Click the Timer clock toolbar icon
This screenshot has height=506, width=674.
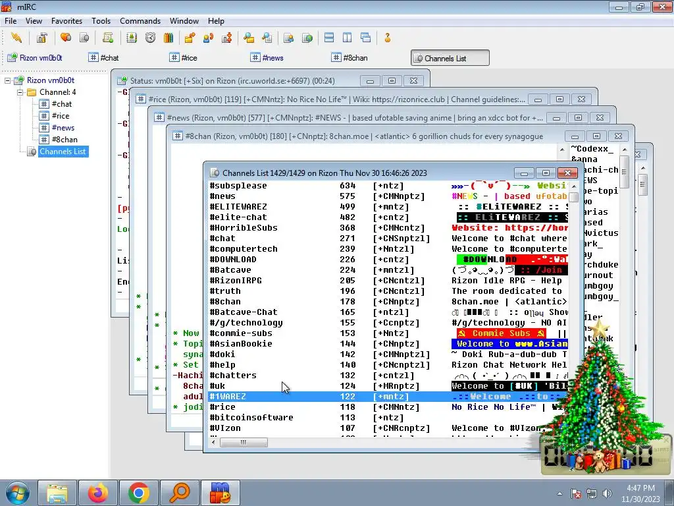click(x=150, y=38)
